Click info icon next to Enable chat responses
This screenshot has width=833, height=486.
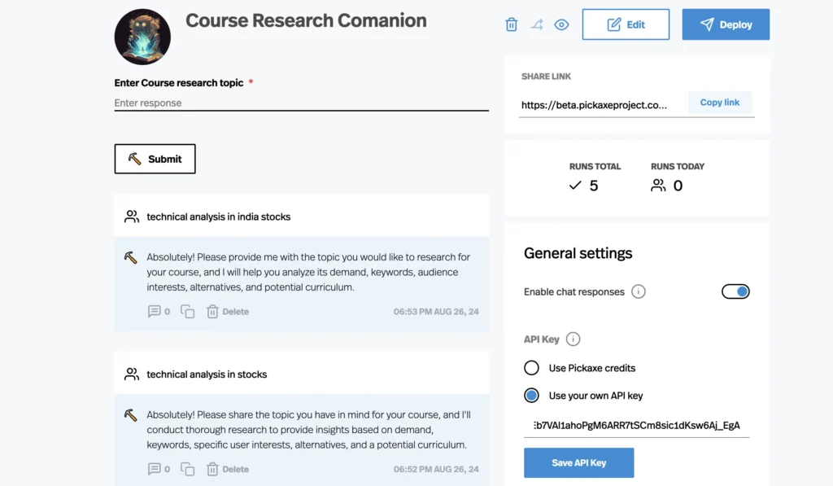coord(639,291)
